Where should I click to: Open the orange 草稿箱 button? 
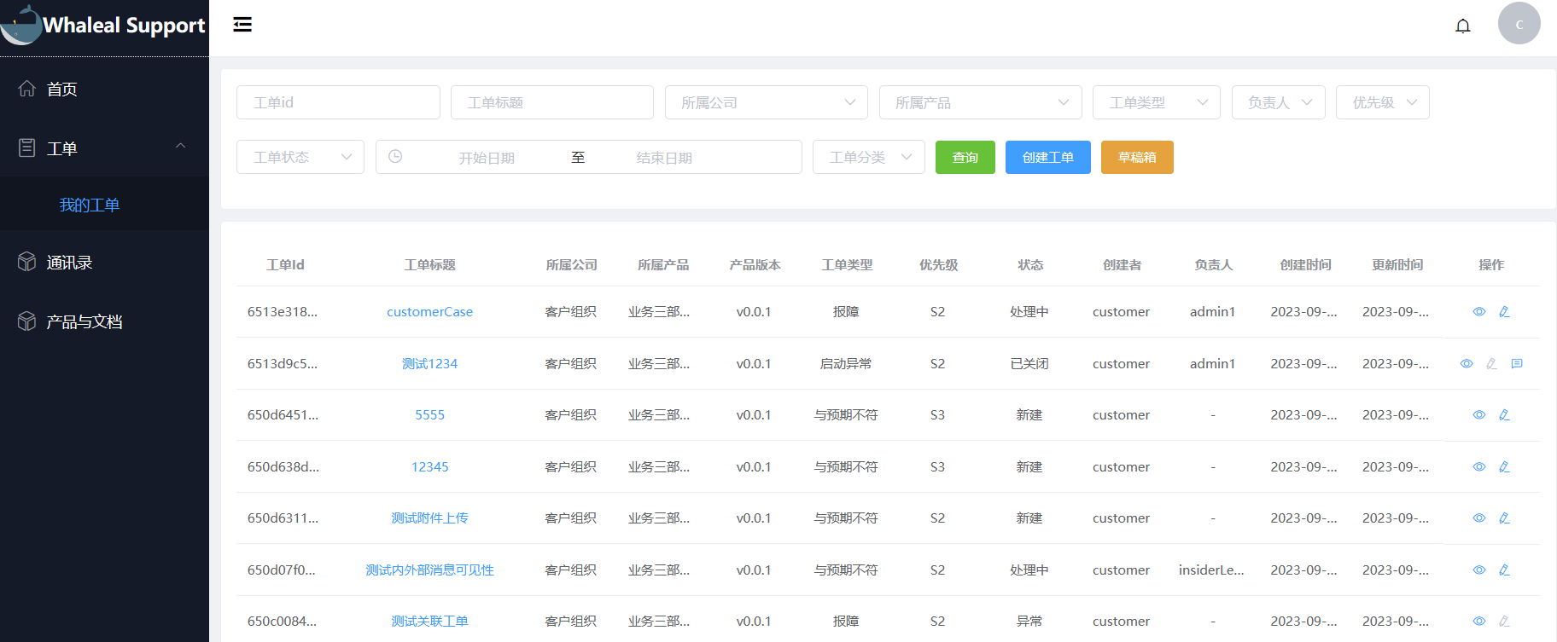[x=1137, y=157]
